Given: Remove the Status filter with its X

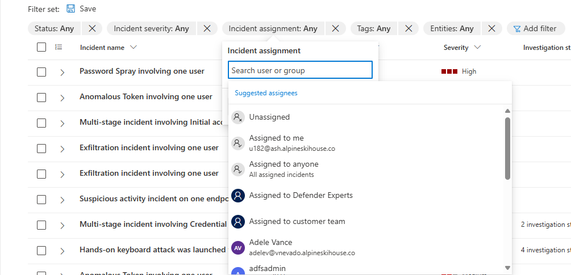Looking at the screenshot, I should (92, 28).
